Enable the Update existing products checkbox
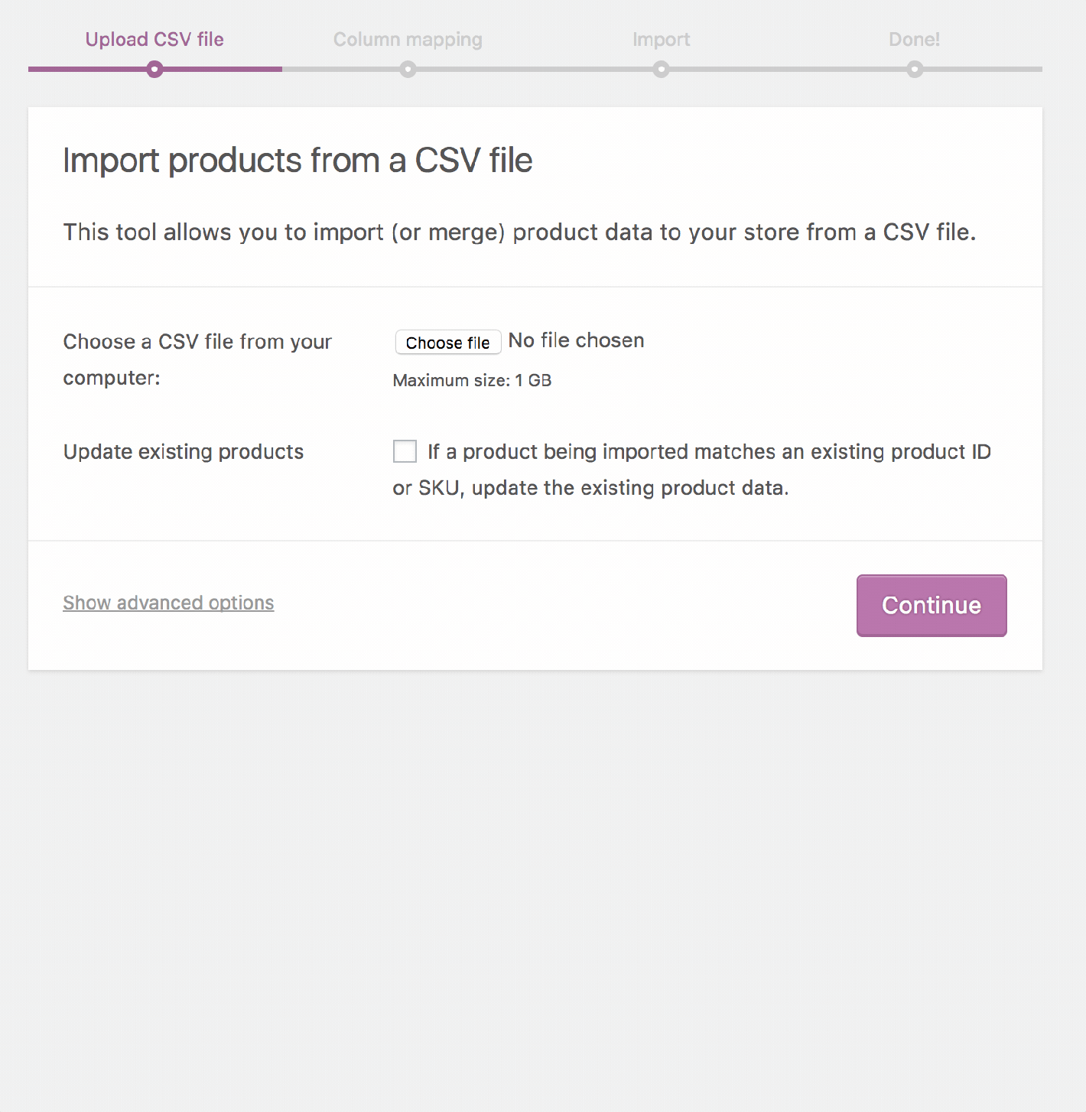This screenshot has height=1112, width=1086. click(405, 451)
